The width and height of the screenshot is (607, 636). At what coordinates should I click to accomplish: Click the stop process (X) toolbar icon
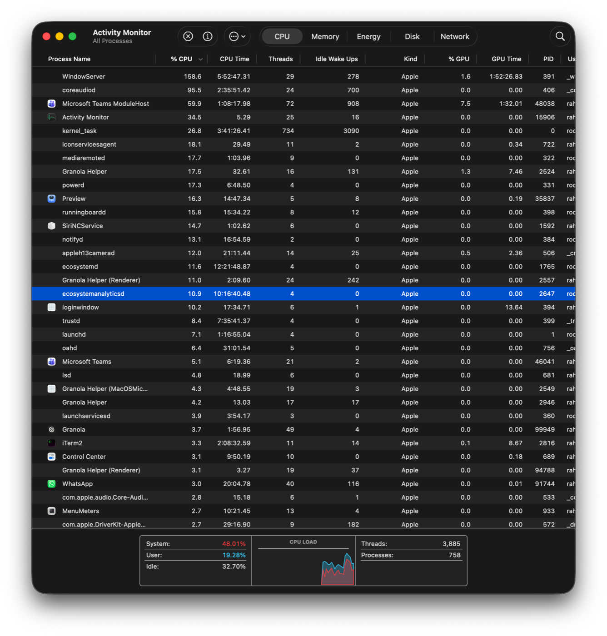[x=188, y=36]
